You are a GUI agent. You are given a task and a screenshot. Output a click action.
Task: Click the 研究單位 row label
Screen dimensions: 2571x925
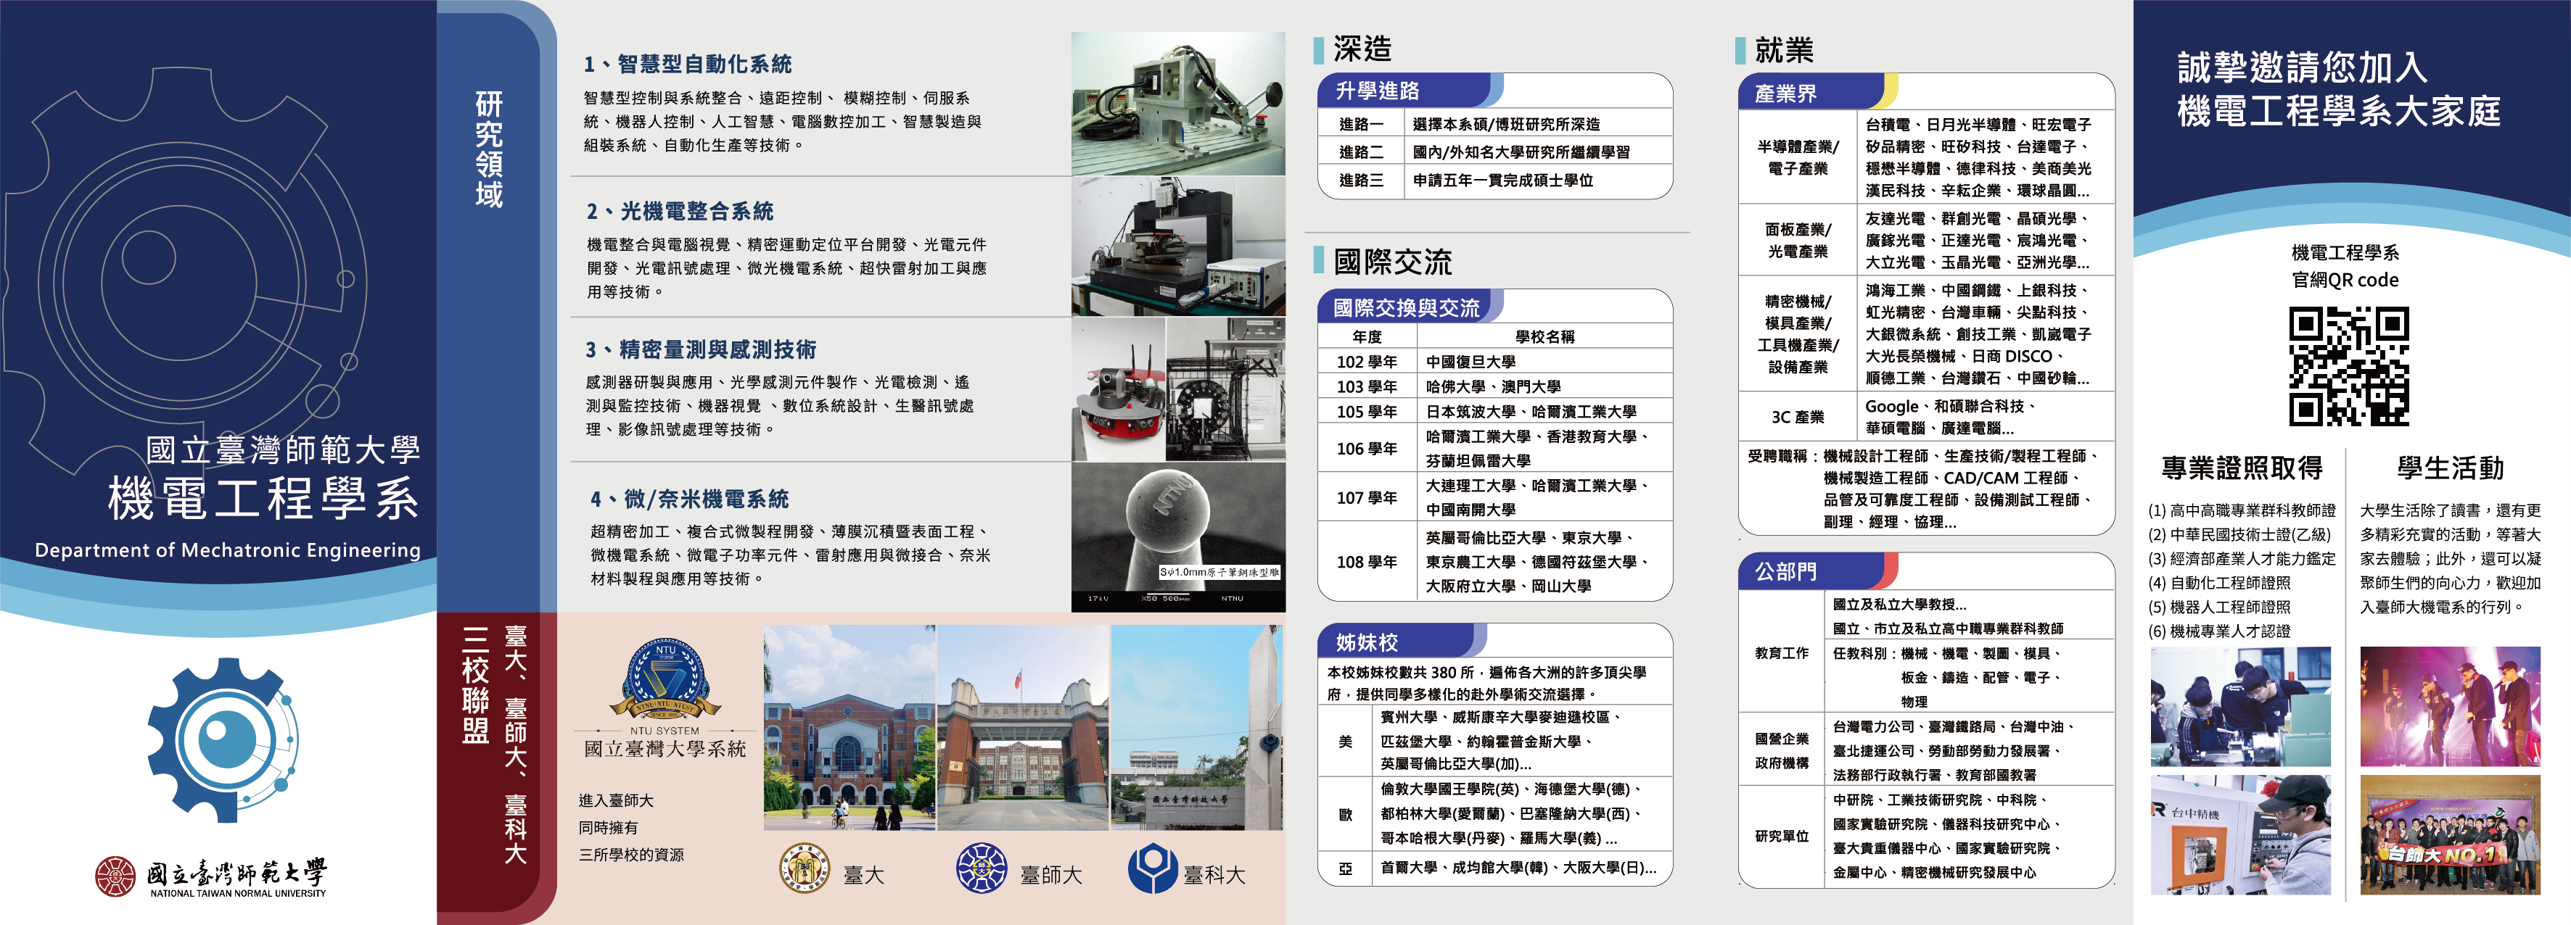[x=1782, y=836]
